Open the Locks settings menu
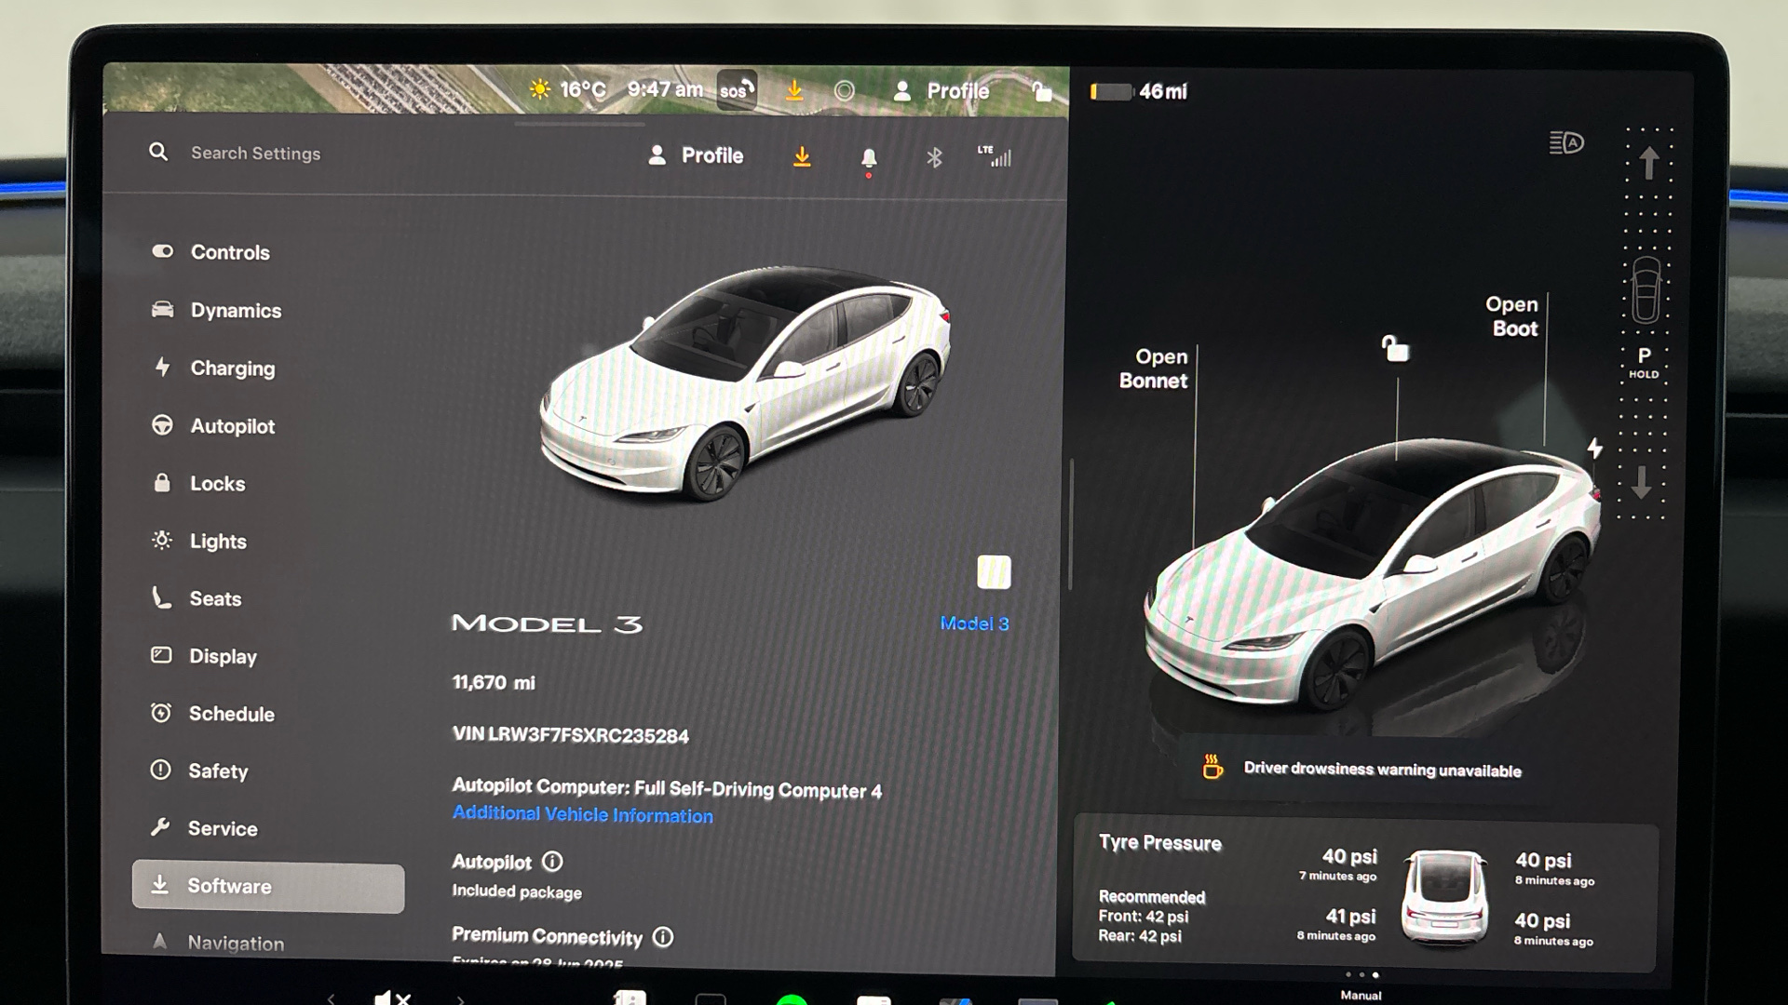1788x1005 pixels. pyautogui.click(x=199, y=483)
